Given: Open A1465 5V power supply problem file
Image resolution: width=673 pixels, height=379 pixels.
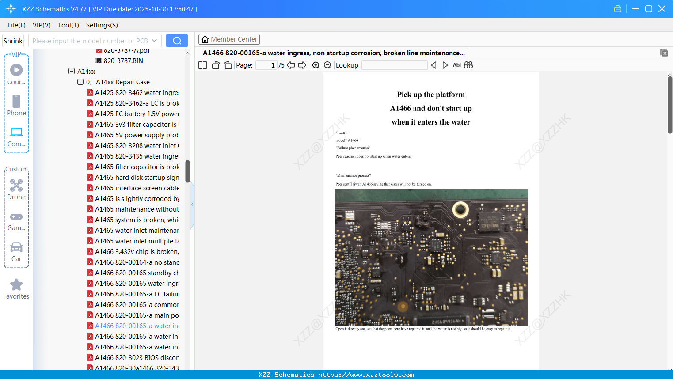Looking at the screenshot, I should (137, 135).
